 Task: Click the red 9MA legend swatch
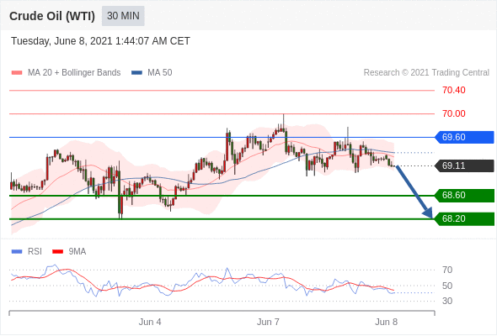[x=57, y=252]
